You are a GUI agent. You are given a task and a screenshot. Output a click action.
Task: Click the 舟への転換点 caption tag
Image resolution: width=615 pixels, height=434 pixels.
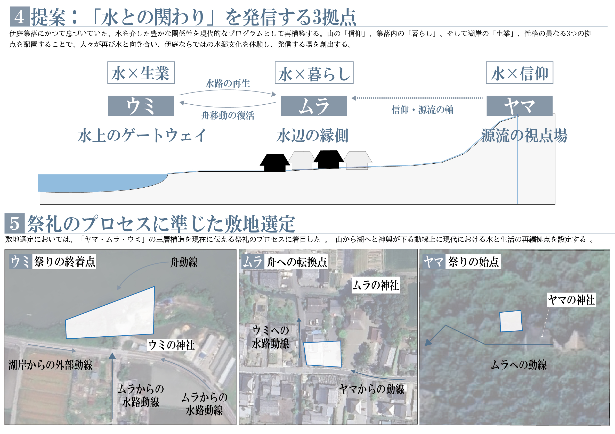pyautogui.click(x=296, y=262)
